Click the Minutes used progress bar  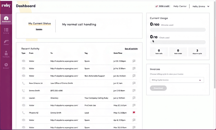[x=178, y=30]
